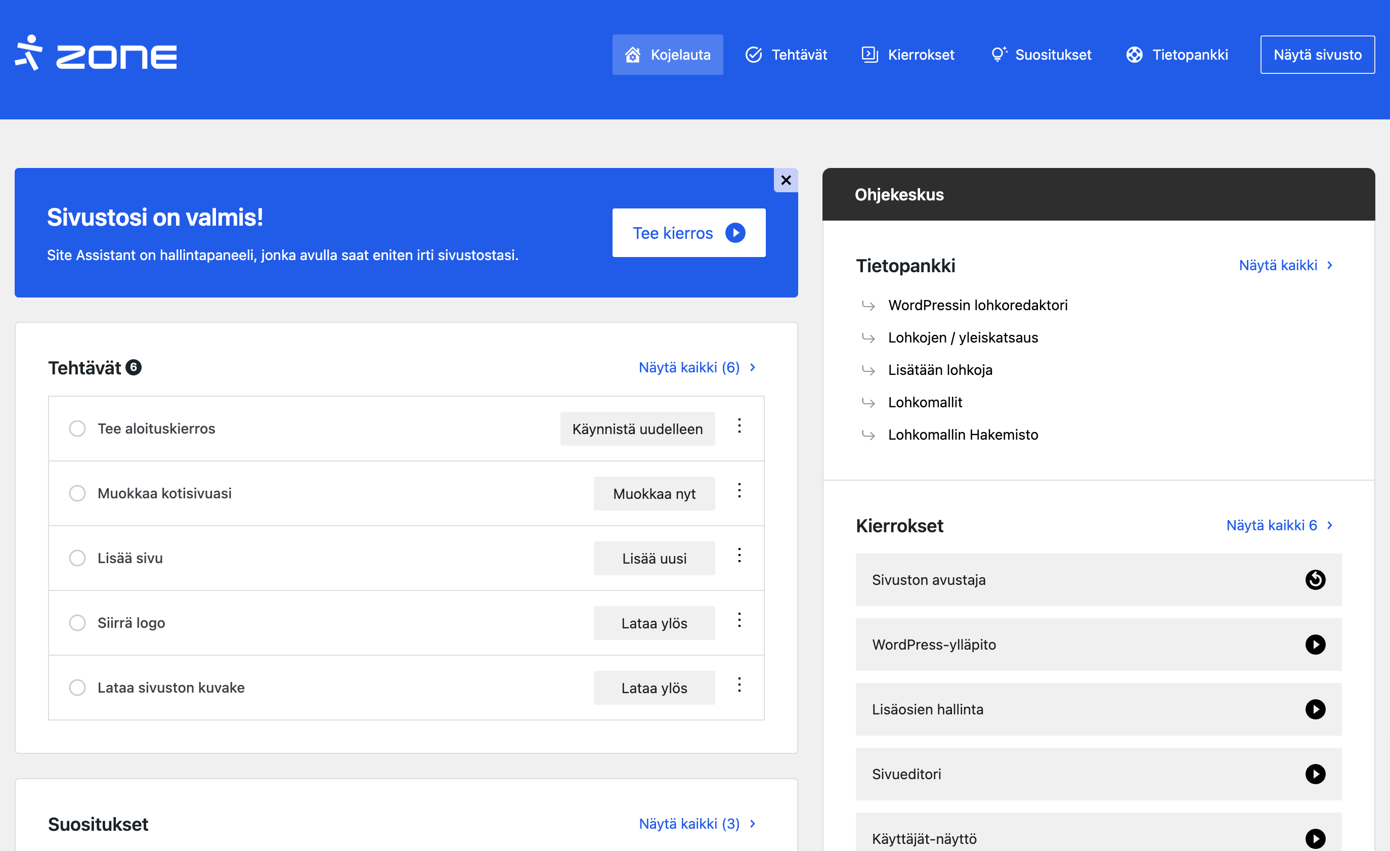Click the 'Näytä sivusto' button

(x=1317, y=55)
